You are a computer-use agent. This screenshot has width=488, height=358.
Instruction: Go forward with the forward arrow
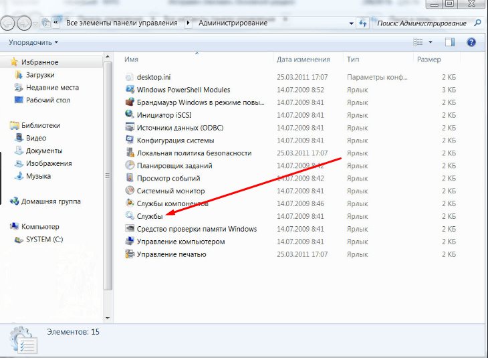[x=24, y=23]
